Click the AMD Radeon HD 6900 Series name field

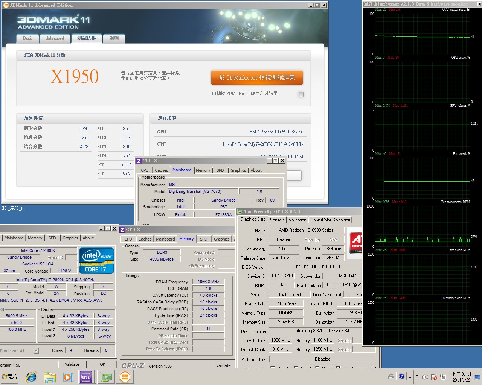[x=306, y=230]
